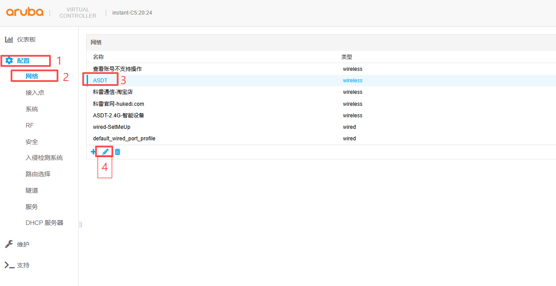Click the dashboard bar chart icon
Screen dimensions: 556x286
pyautogui.click(x=9, y=39)
